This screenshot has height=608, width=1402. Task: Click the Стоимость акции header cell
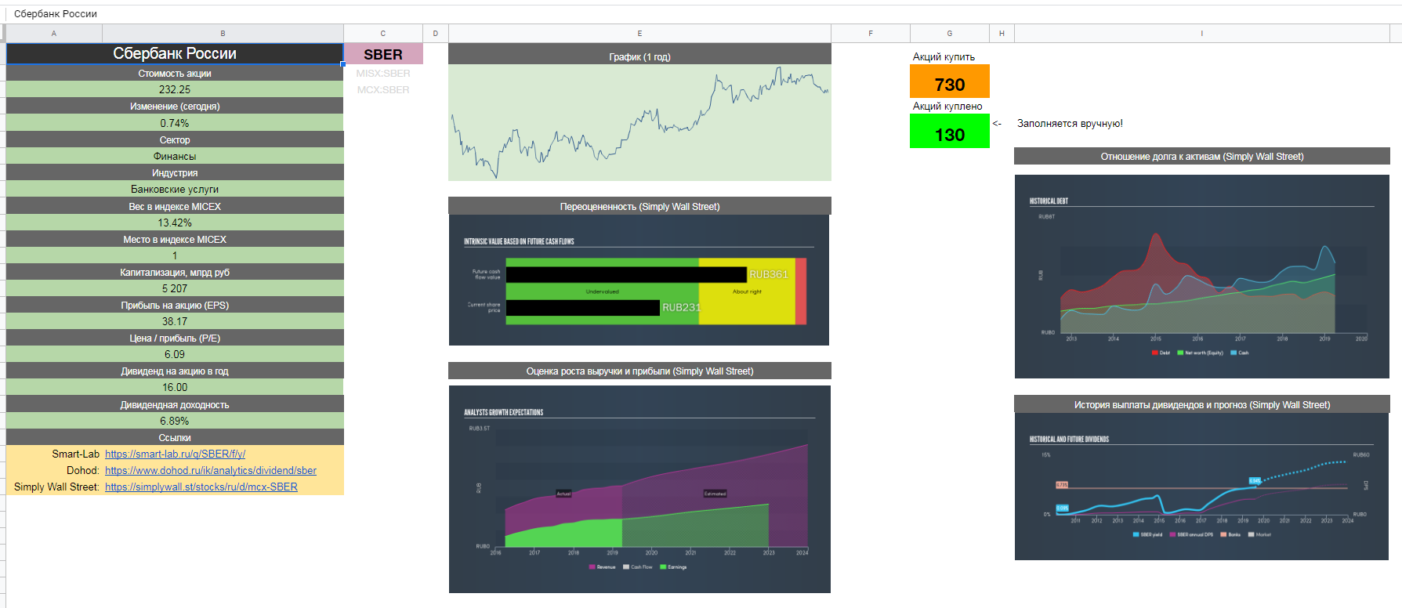coord(175,73)
